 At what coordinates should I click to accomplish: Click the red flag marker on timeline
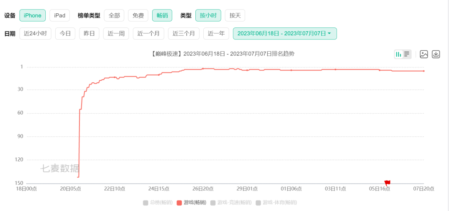click(x=387, y=183)
